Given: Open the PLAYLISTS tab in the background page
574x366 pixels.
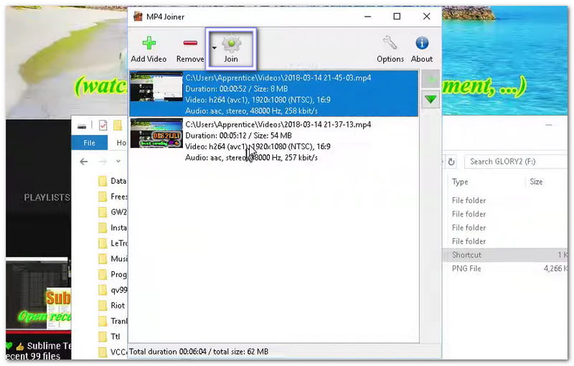Looking at the screenshot, I should point(47,197).
